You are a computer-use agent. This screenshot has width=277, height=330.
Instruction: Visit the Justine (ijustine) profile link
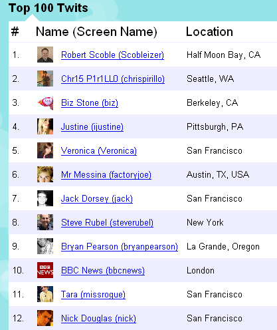[92, 127]
